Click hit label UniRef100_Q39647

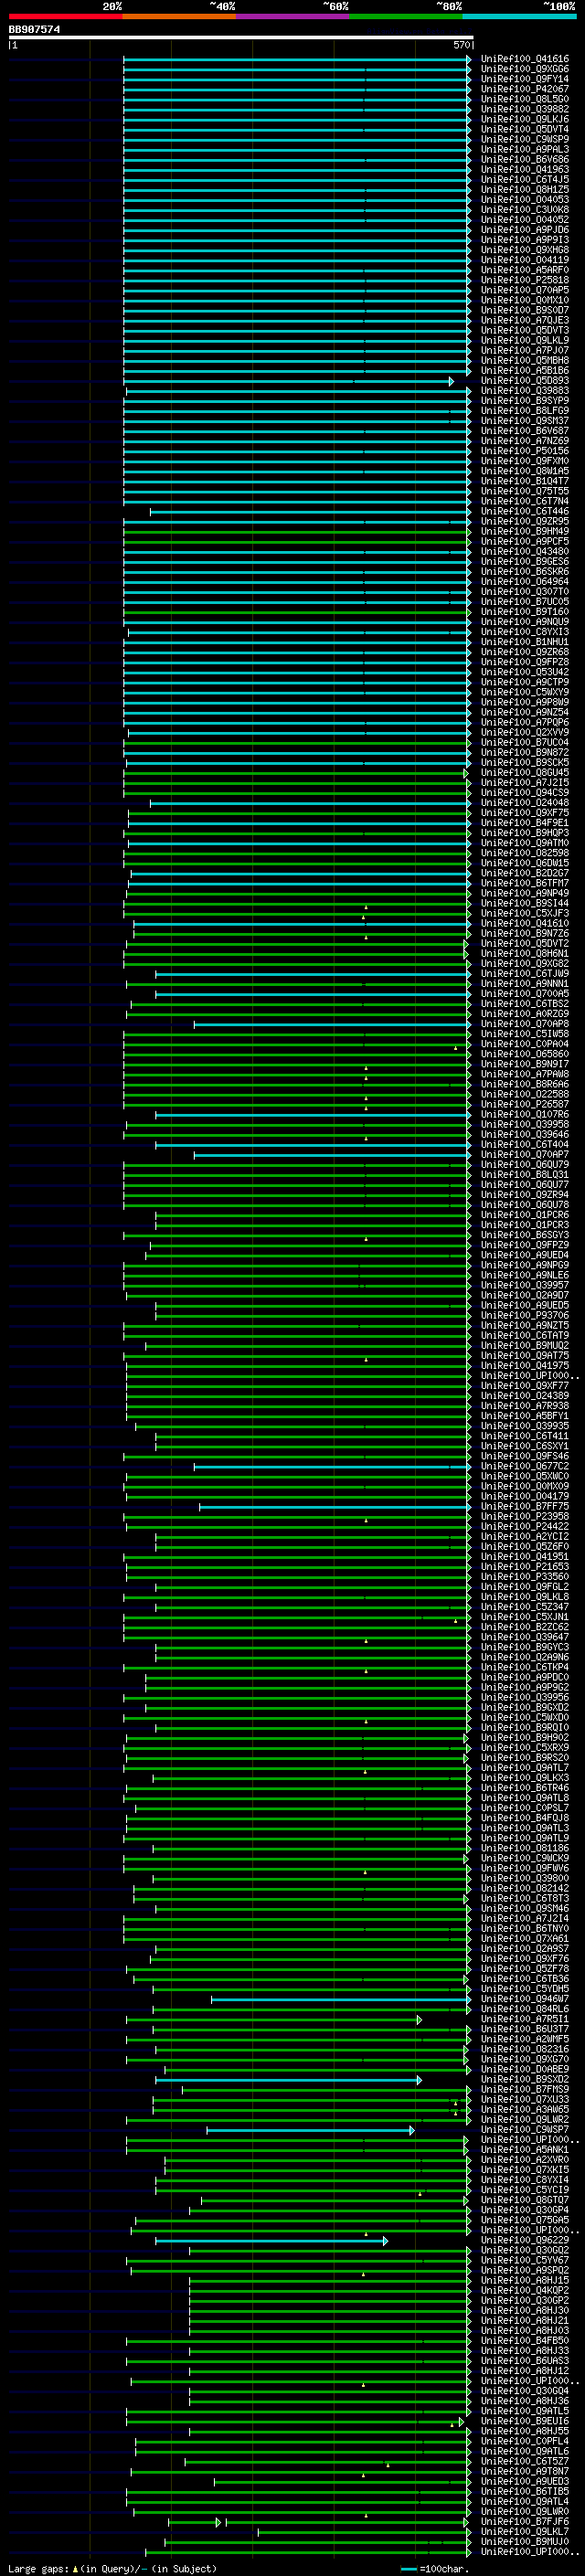pyautogui.click(x=525, y=1638)
